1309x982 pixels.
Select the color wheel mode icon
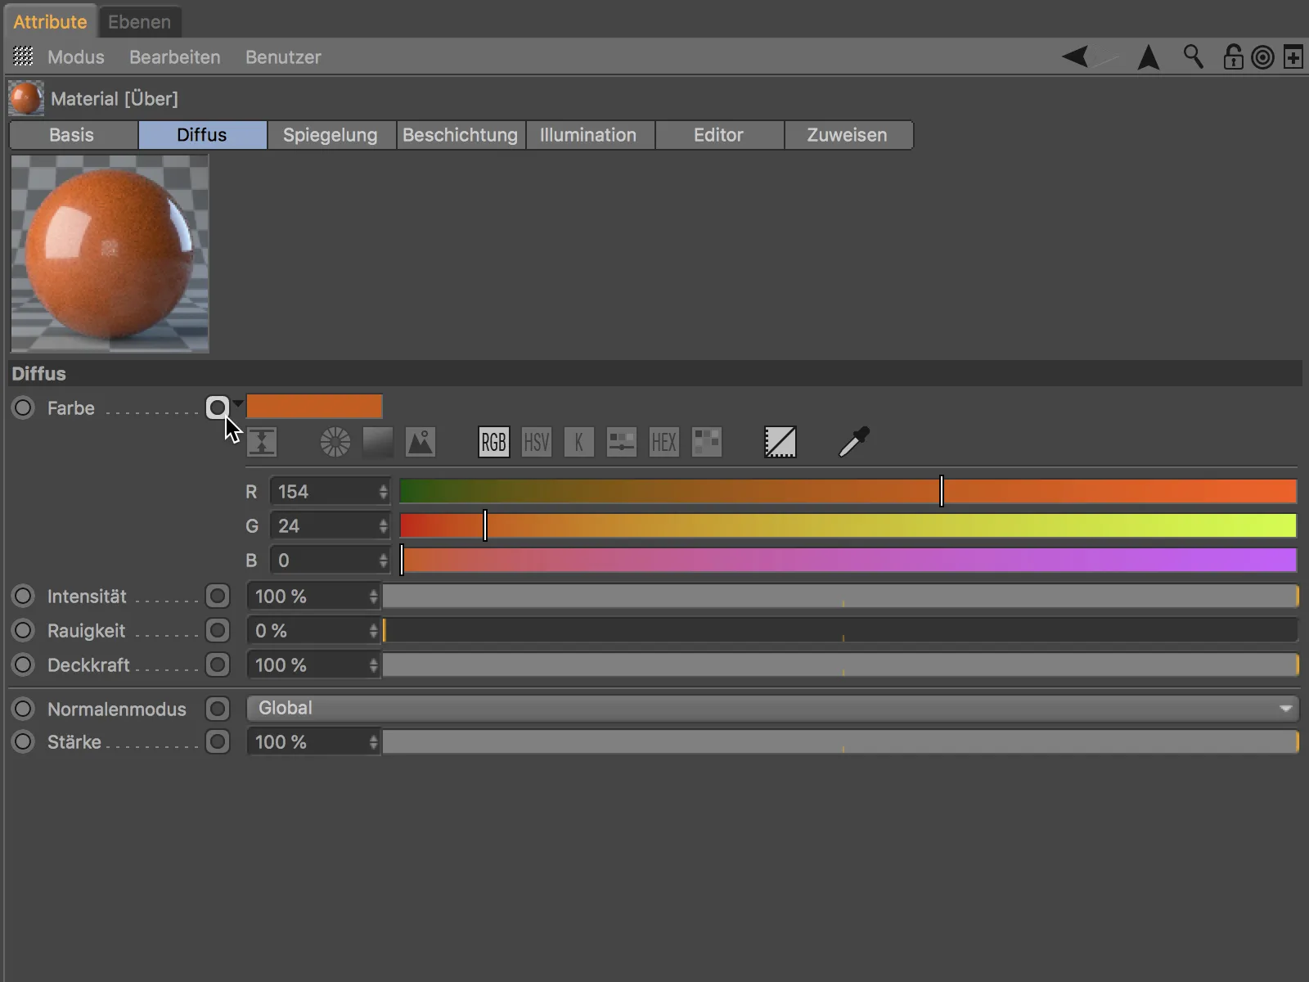click(335, 443)
